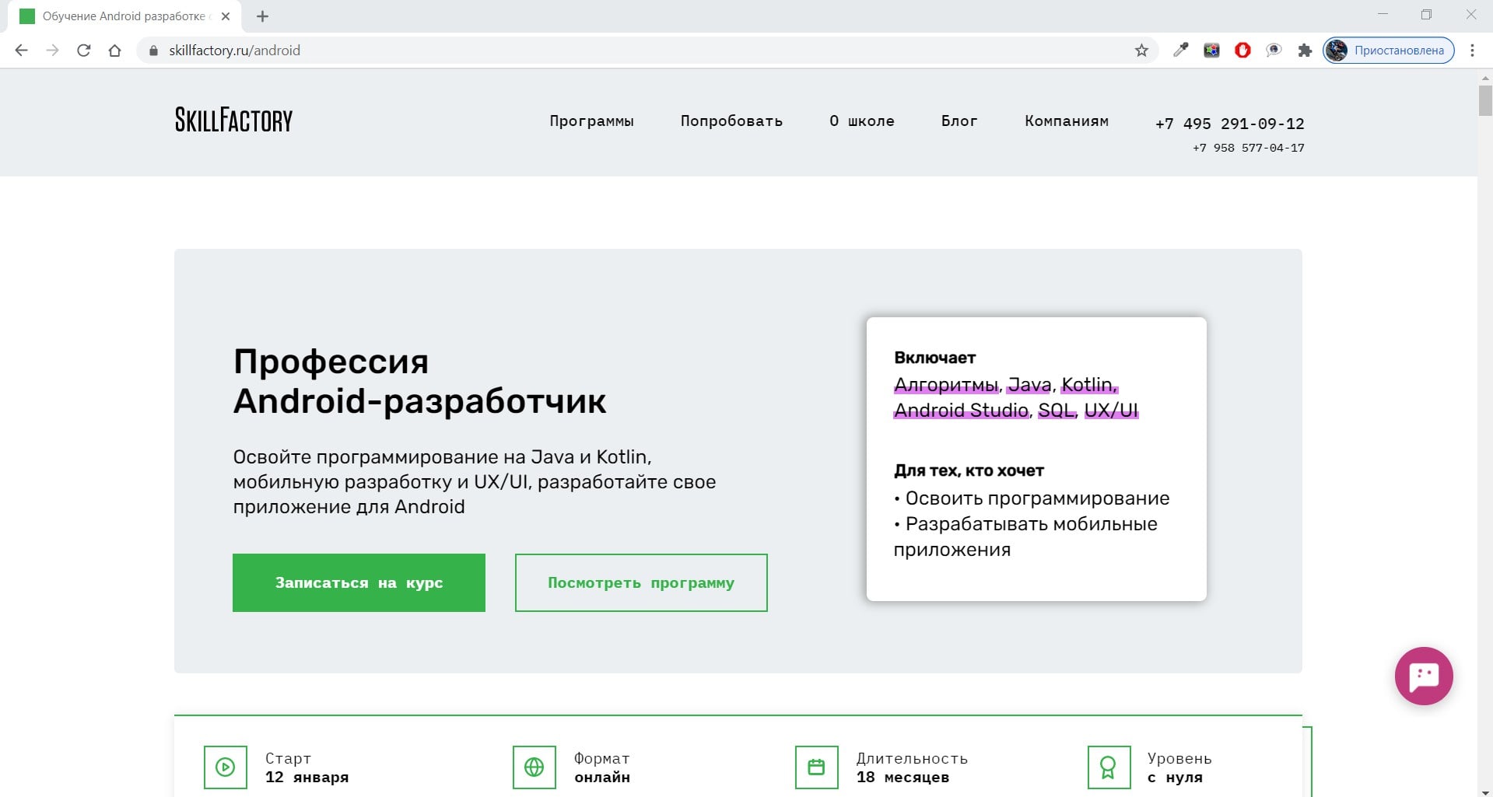The width and height of the screenshot is (1493, 797).
Task: Select the Обучение Android разработке tab
Action: pos(124,16)
